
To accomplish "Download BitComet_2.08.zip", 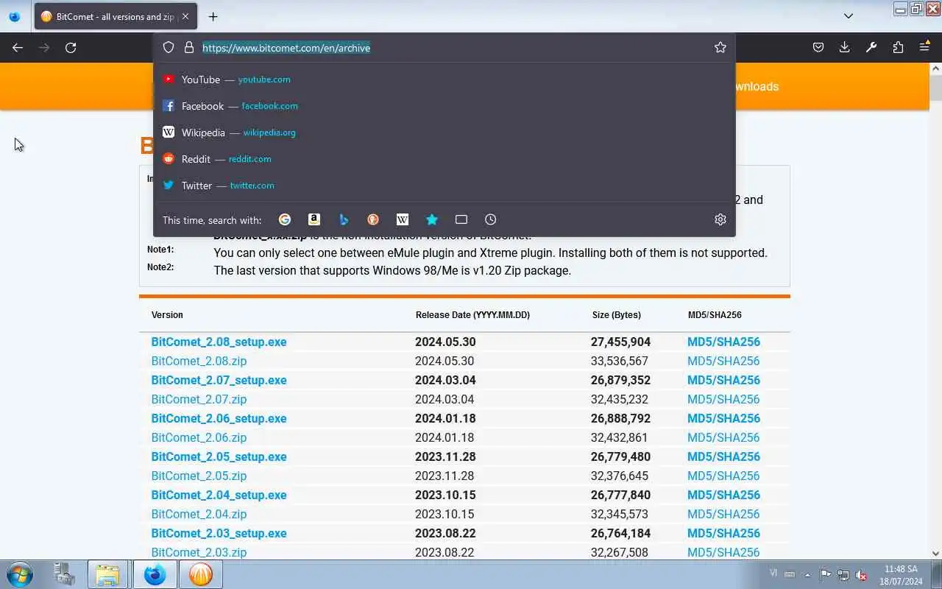I will coord(199,361).
